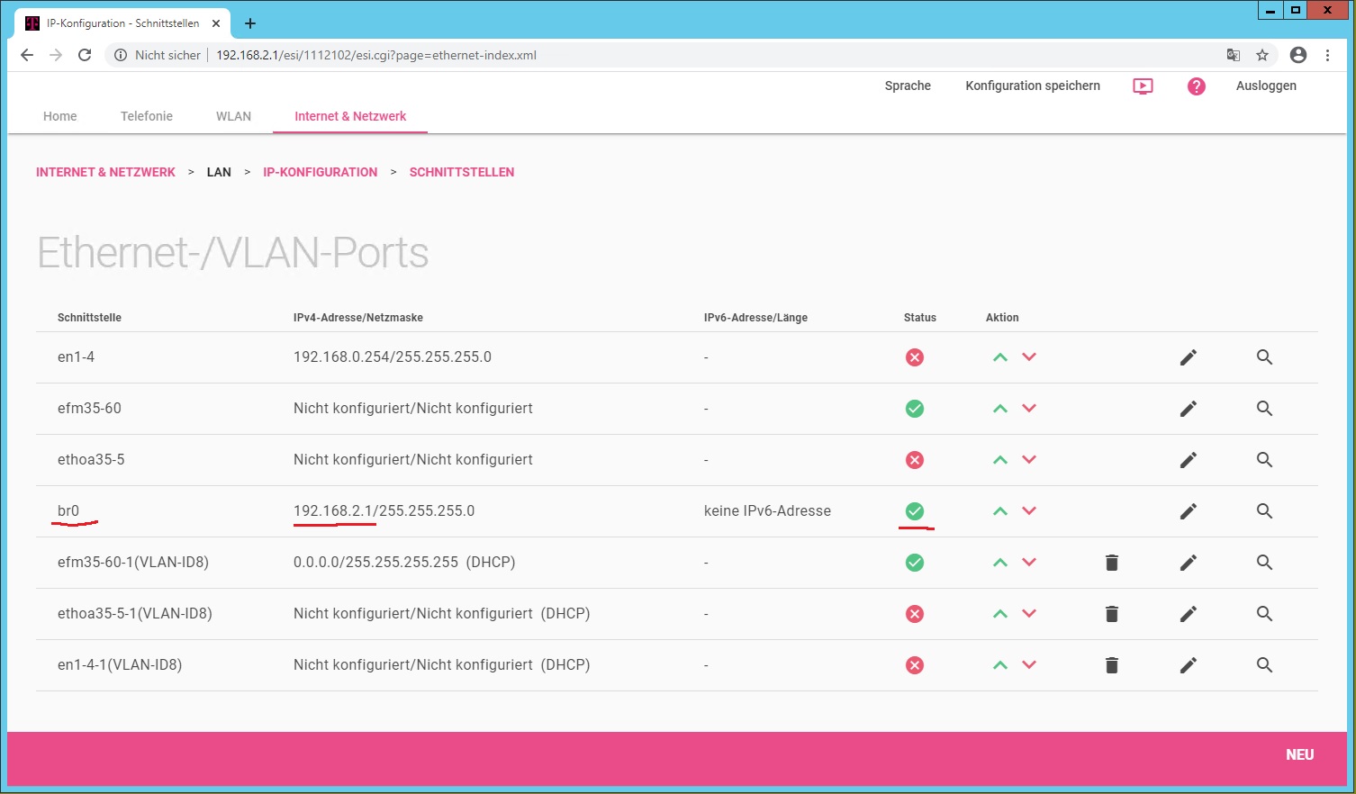View details of ethoa35-5-1(VLAN-ID8) via magnifier
The height and width of the screenshot is (794, 1356).
pyautogui.click(x=1264, y=614)
